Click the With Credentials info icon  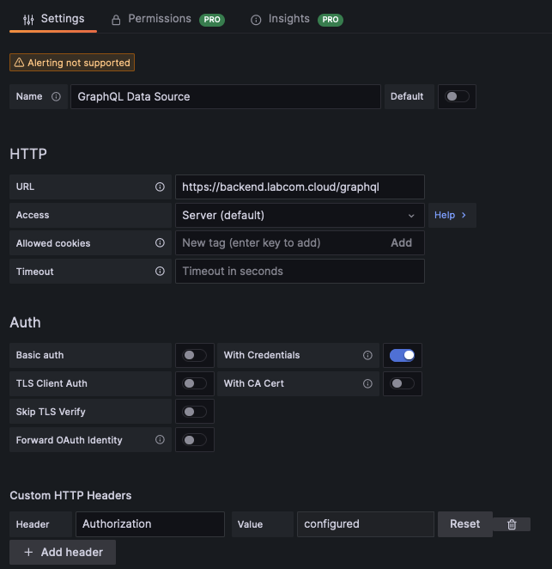click(367, 355)
